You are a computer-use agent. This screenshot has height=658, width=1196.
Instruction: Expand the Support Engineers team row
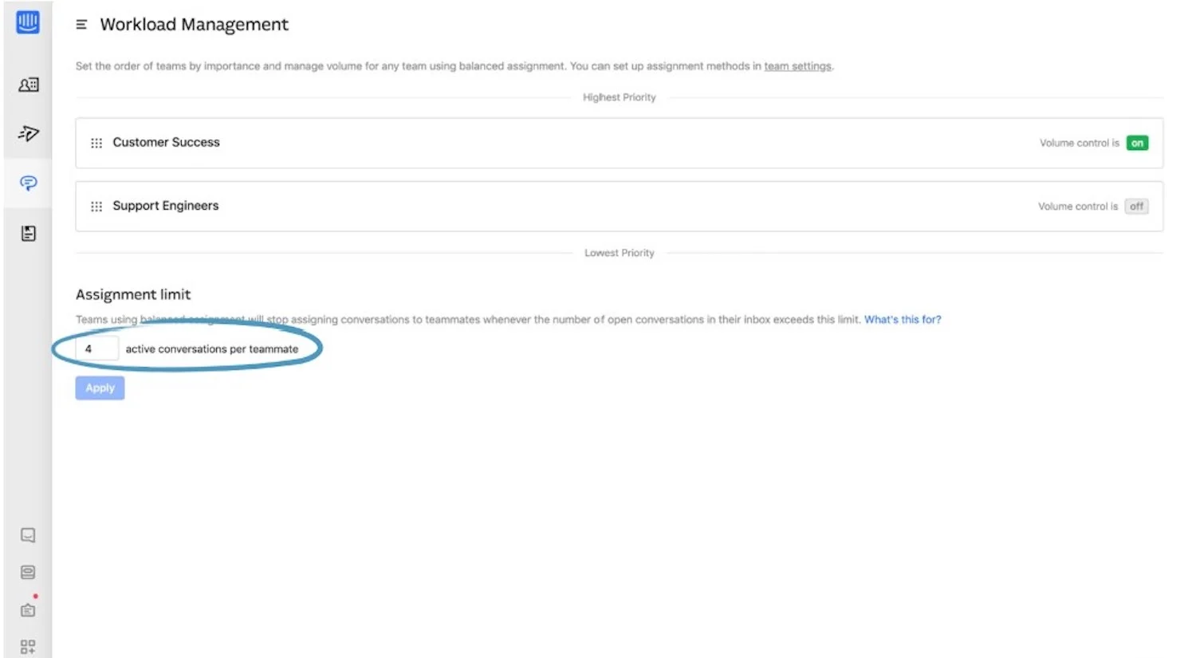tap(620, 207)
